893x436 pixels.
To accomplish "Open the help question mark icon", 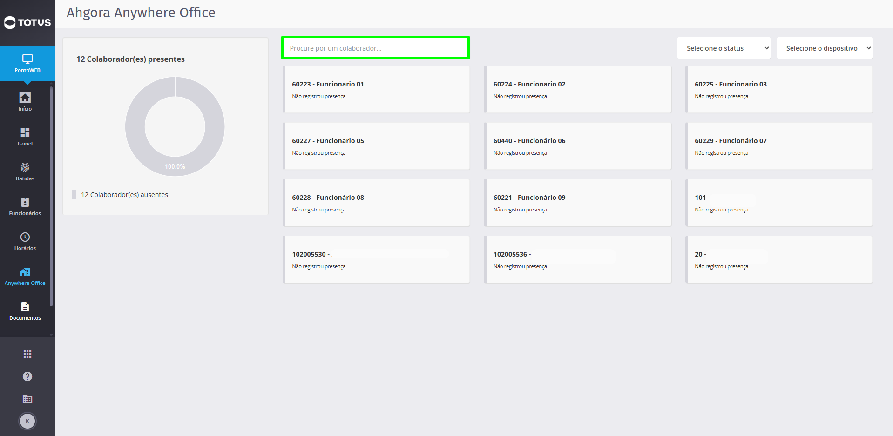I will click(x=27, y=377).
